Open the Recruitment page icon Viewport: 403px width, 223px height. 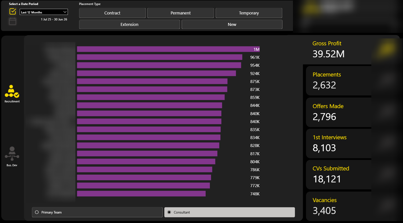coord(12,91)
